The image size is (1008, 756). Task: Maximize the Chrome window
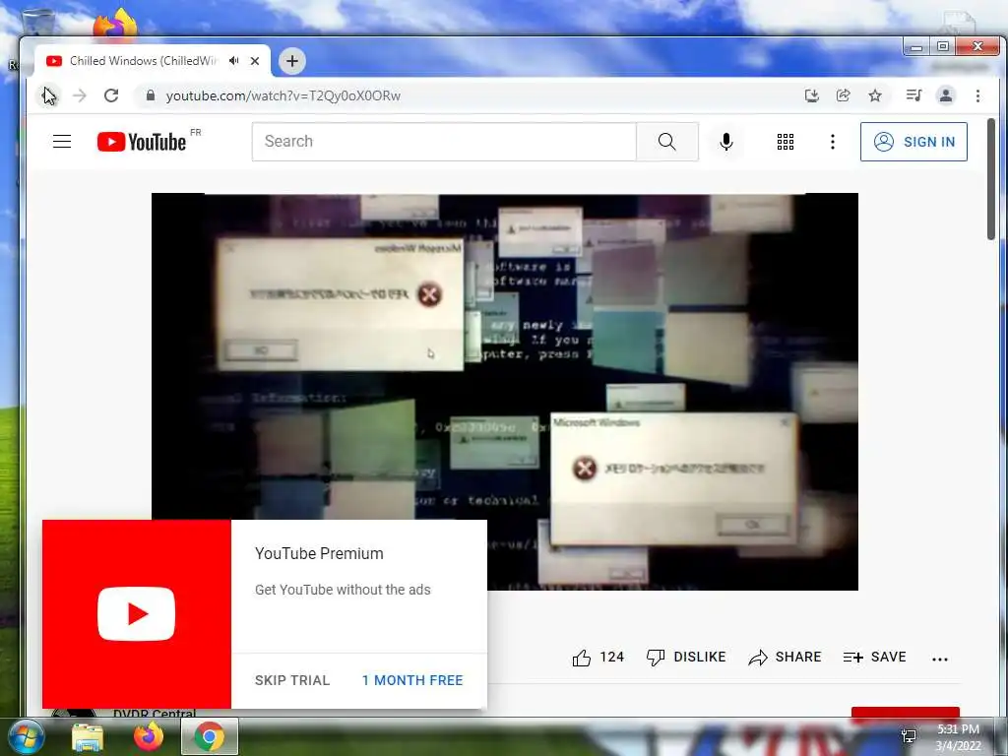pyautogui.click(x=943, y=46)
